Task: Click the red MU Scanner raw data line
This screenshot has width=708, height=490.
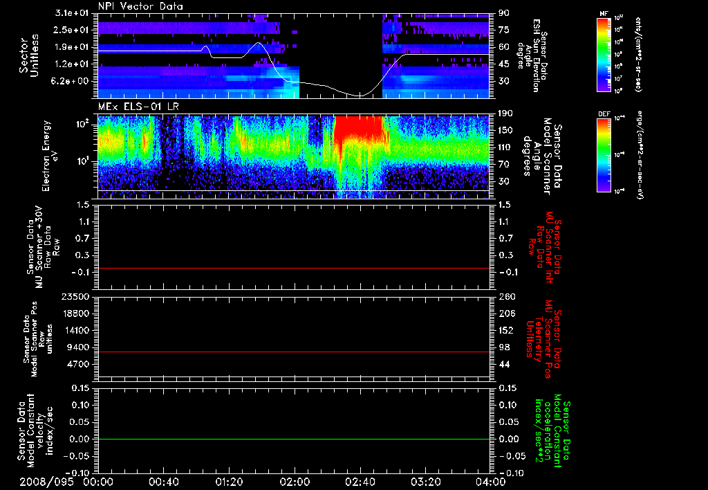Action: 293,268
